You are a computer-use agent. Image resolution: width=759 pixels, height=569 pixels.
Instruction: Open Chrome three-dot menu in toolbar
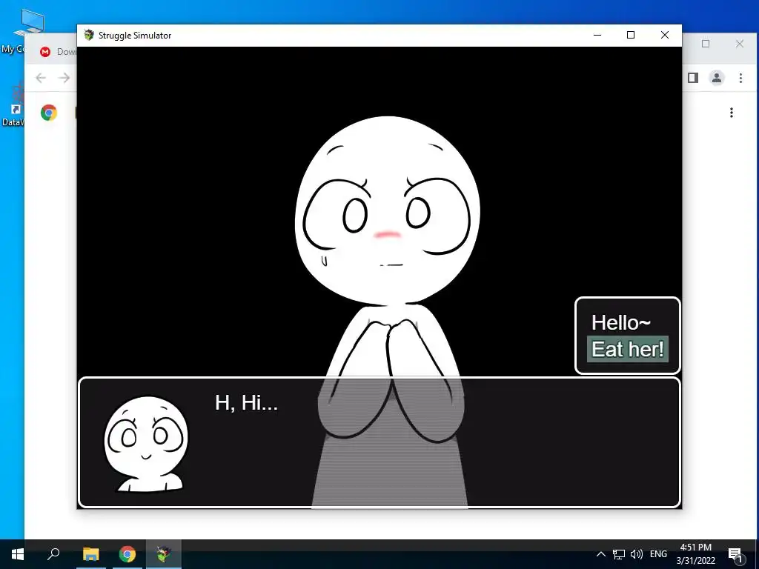pyautogui.click(x=740, y=78)
